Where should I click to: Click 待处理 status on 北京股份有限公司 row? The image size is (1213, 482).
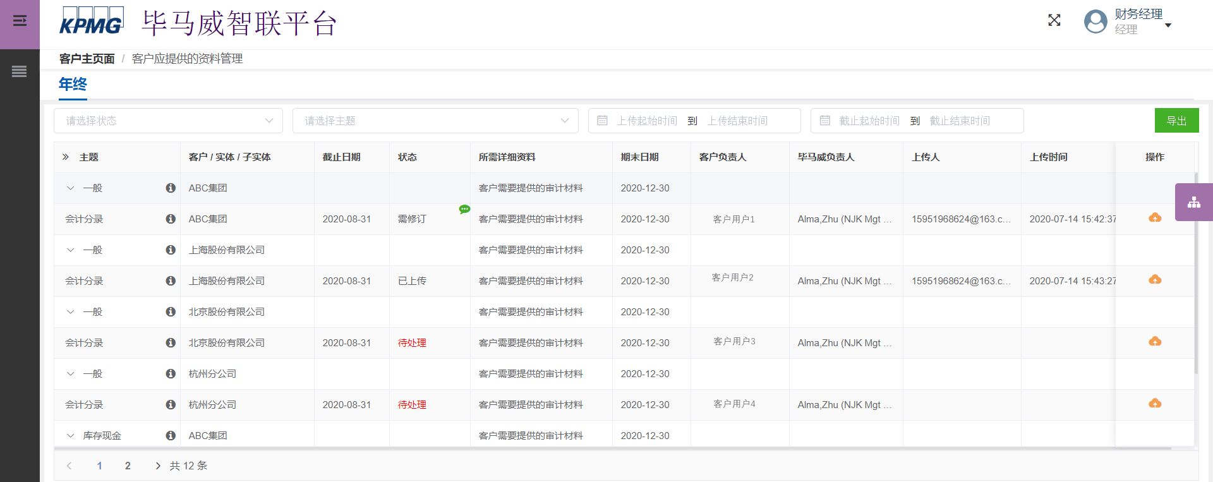pyautogui.click(x=412, y=343)
